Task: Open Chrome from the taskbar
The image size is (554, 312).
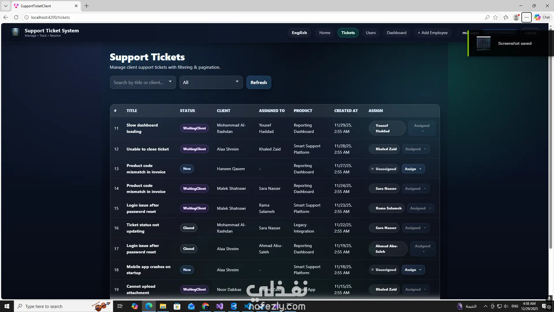Action: click(205, 306)
